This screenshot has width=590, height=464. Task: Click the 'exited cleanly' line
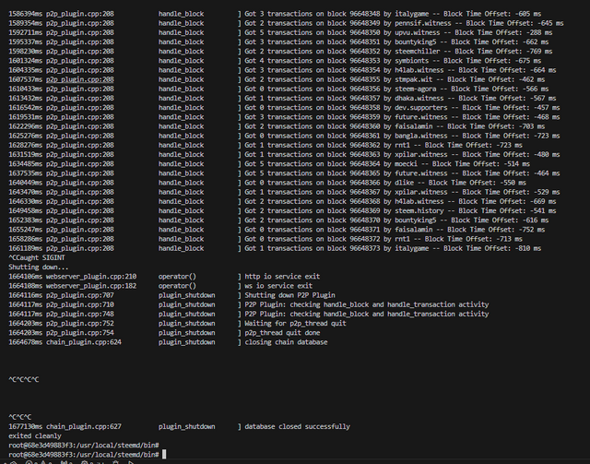click(35, 436)
